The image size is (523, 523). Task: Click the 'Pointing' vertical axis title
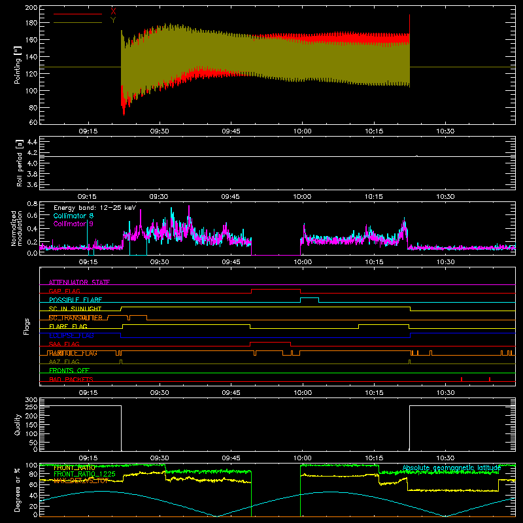18,65
